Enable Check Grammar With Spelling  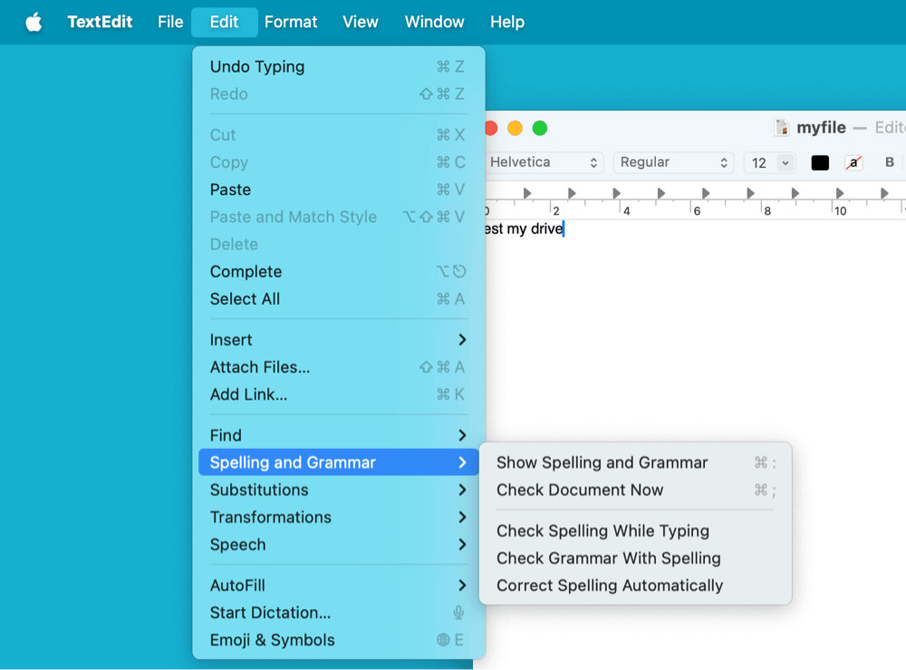[x=608, y=558]
